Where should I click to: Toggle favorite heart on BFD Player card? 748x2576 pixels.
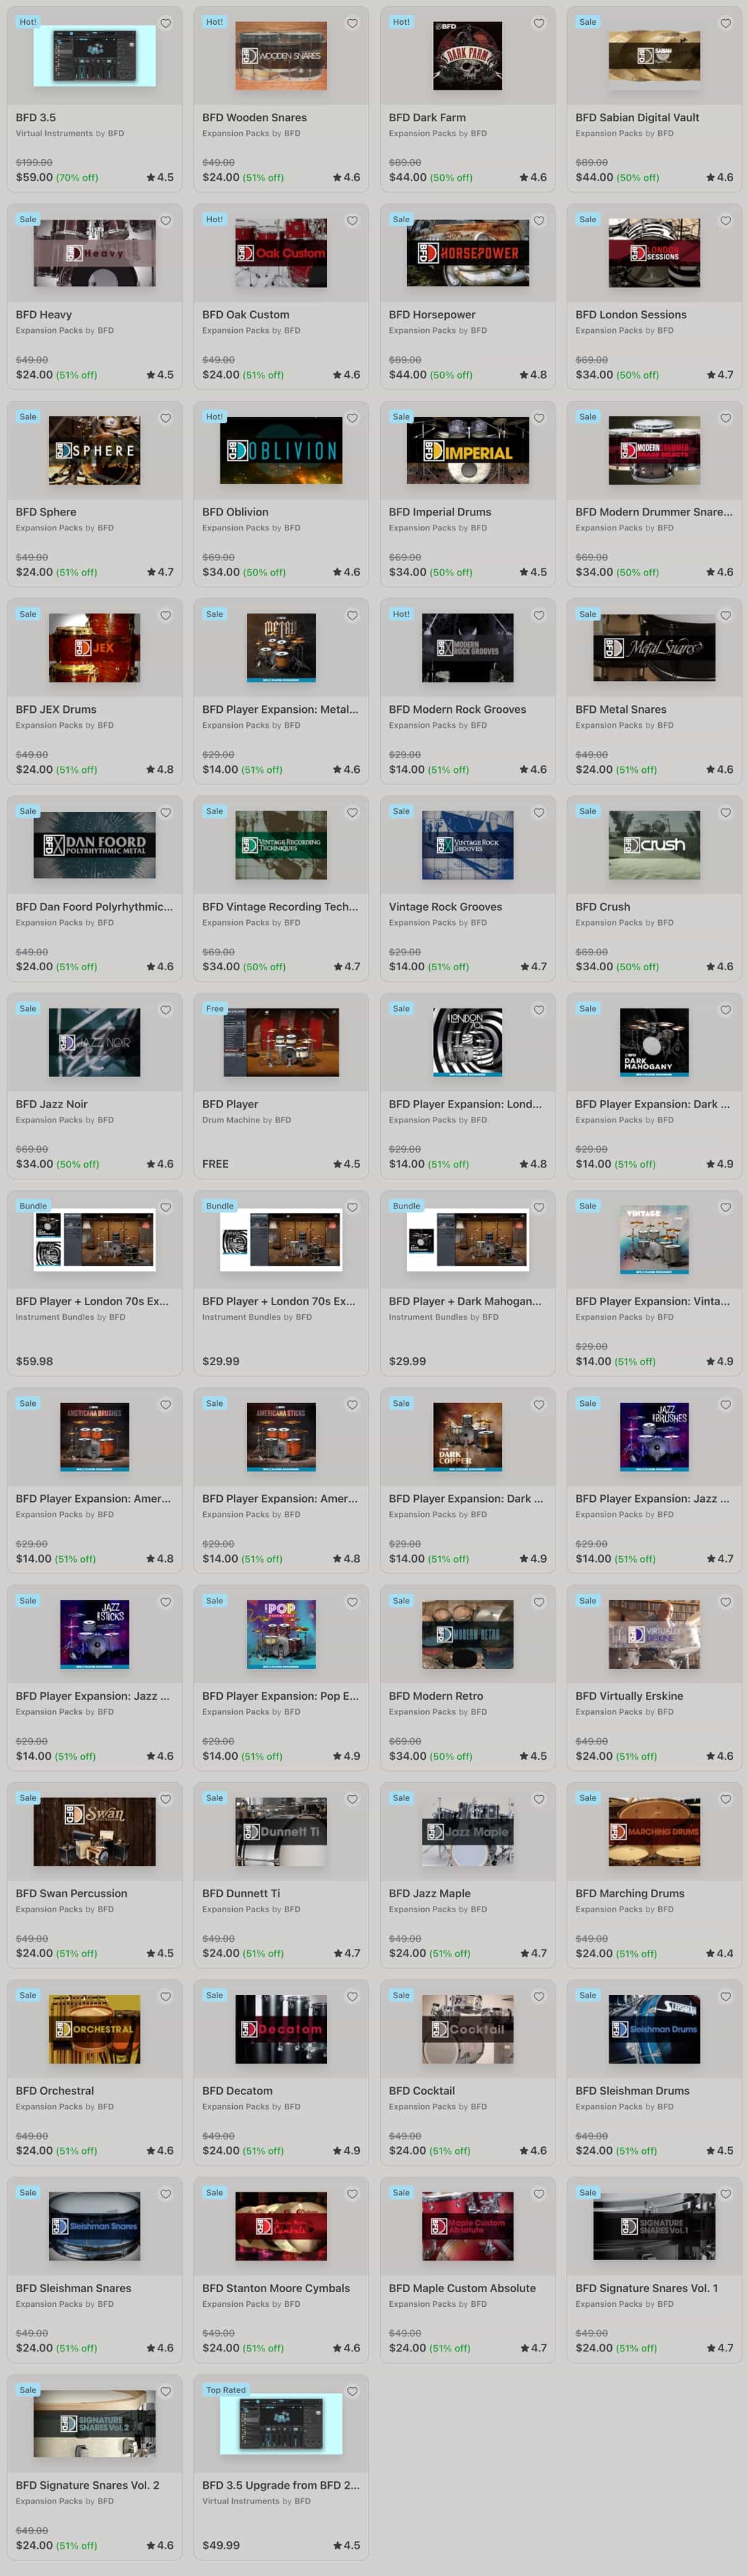pyautogui.click(x=352, y=1010)
